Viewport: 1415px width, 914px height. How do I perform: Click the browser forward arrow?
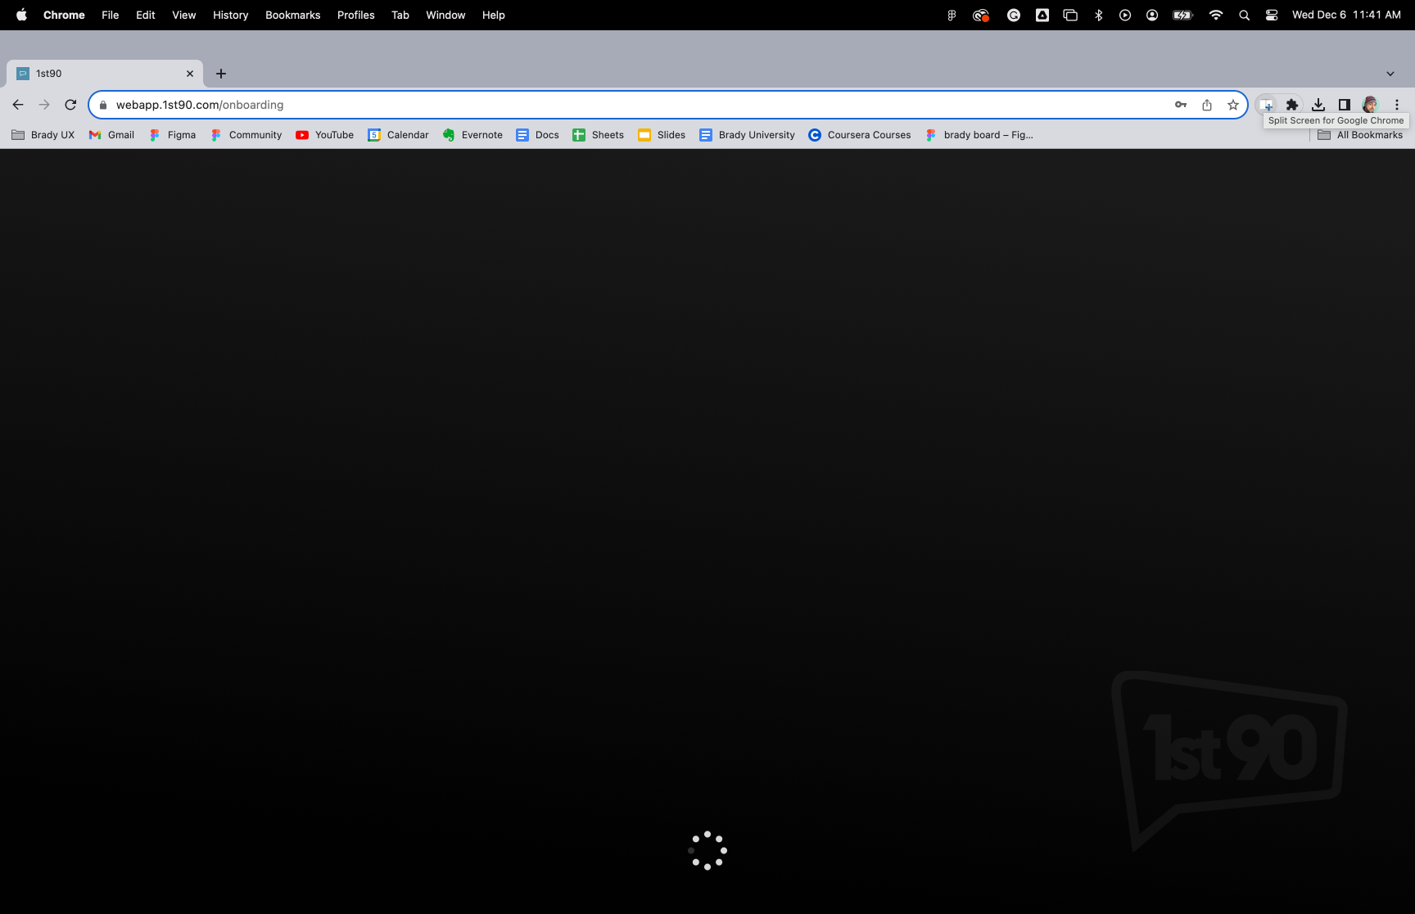click(x=44, y=105)
